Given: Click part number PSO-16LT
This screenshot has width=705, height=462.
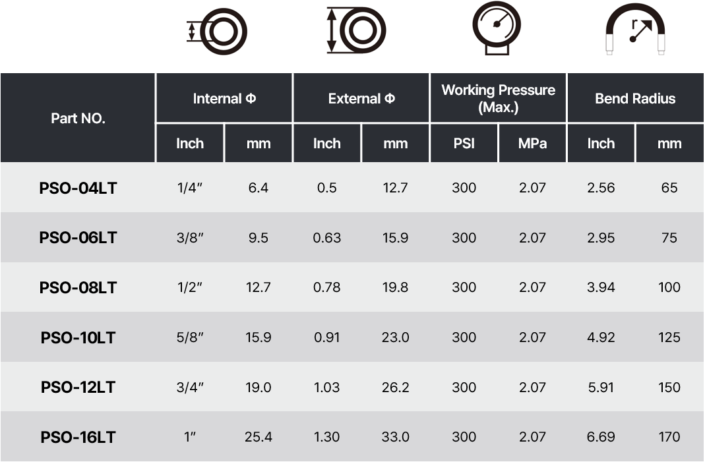Looking at the screenshot, I should (x=78, y=437).
